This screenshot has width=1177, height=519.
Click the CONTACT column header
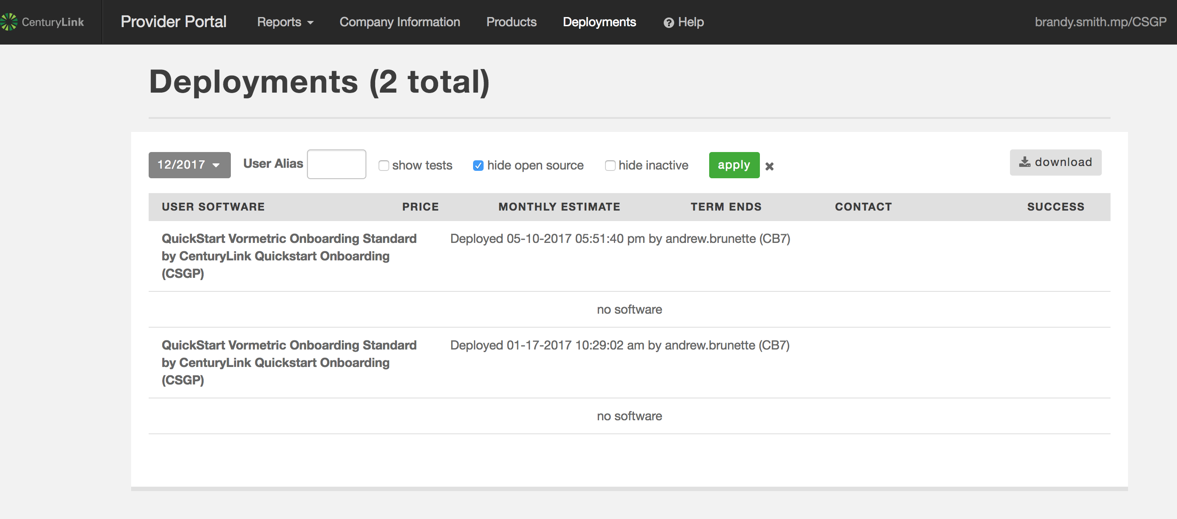pos(863,207)
